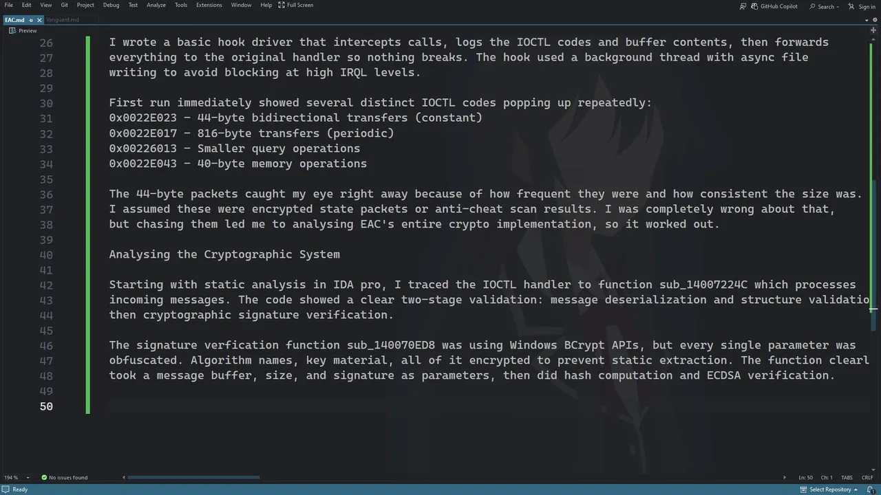
Task: Click the notifications bell in status bar
Action: coord(872,489)
